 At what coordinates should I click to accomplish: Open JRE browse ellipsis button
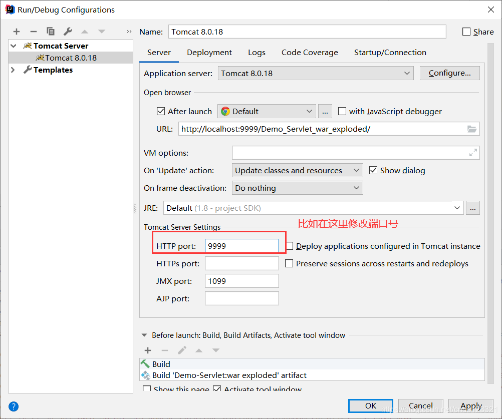tap(473, 208)
